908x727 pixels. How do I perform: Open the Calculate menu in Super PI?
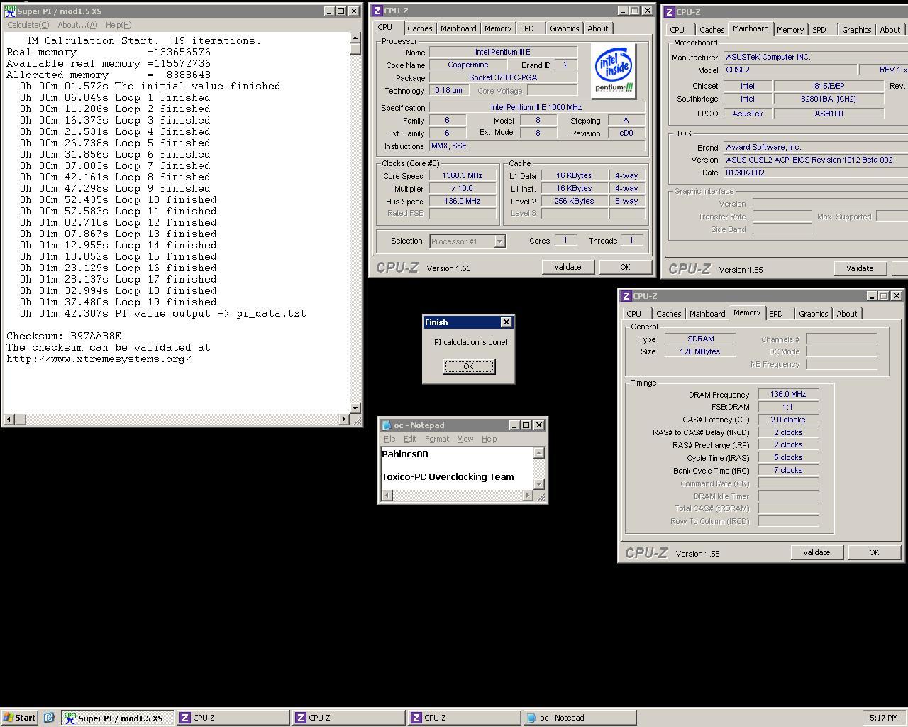pyautogui.click(x=28, y=25)
